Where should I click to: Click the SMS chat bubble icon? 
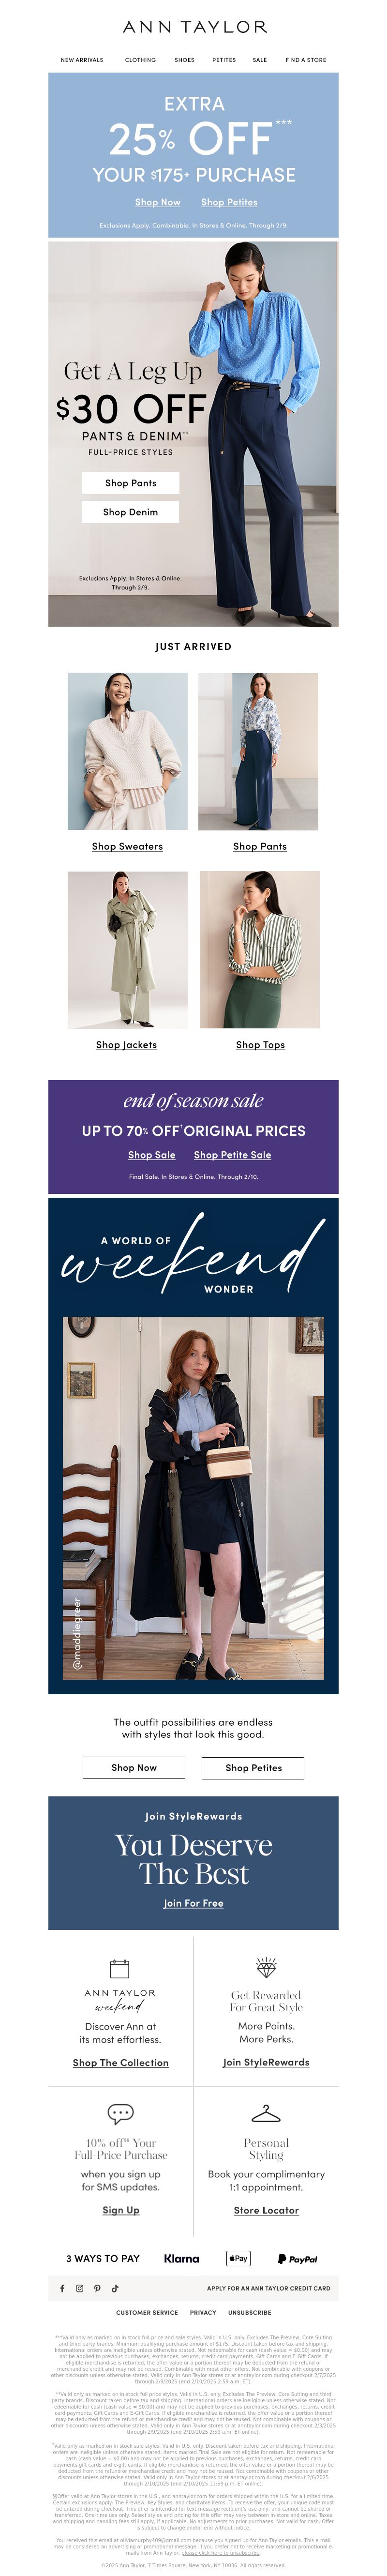[120, 2114]
